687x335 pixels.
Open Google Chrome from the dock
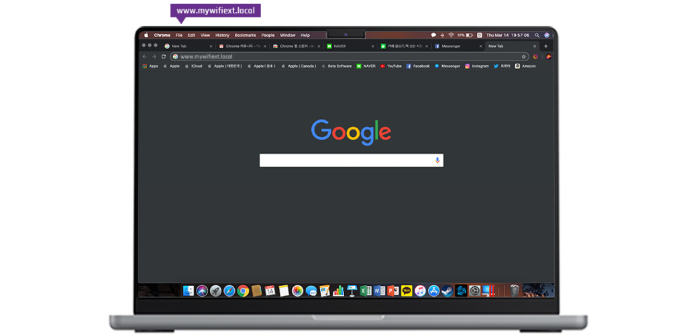243,291
